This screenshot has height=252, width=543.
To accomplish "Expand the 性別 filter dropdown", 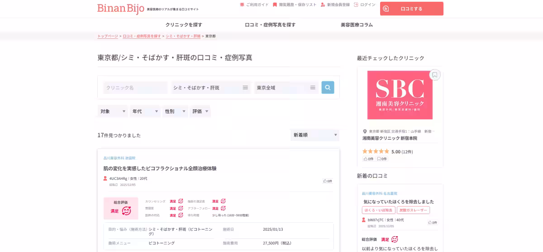I will (175, 111).
